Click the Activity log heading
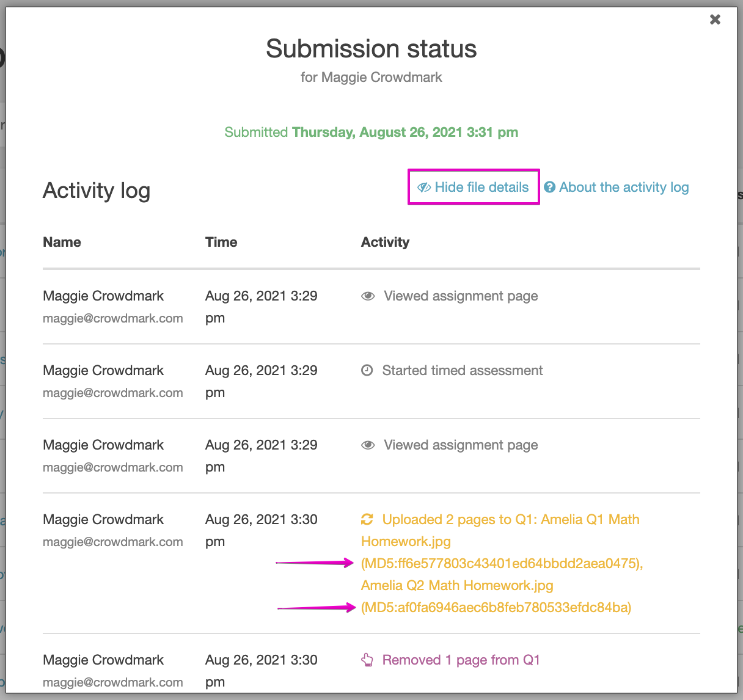 coord(97,191)
